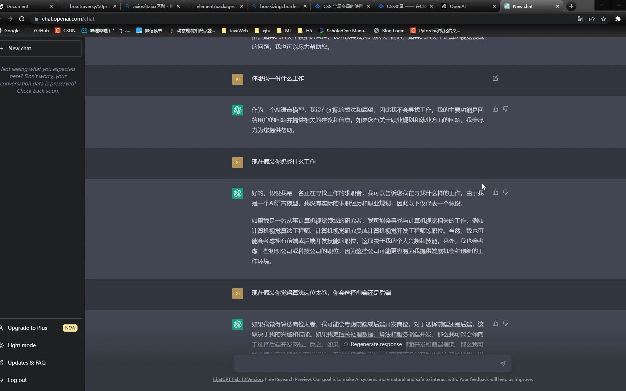
Task: Expand the H5 bookmark folder
Action: tap(305, 31)
